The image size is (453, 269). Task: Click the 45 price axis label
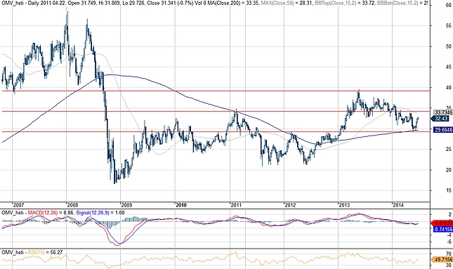(x=449, y=67)
